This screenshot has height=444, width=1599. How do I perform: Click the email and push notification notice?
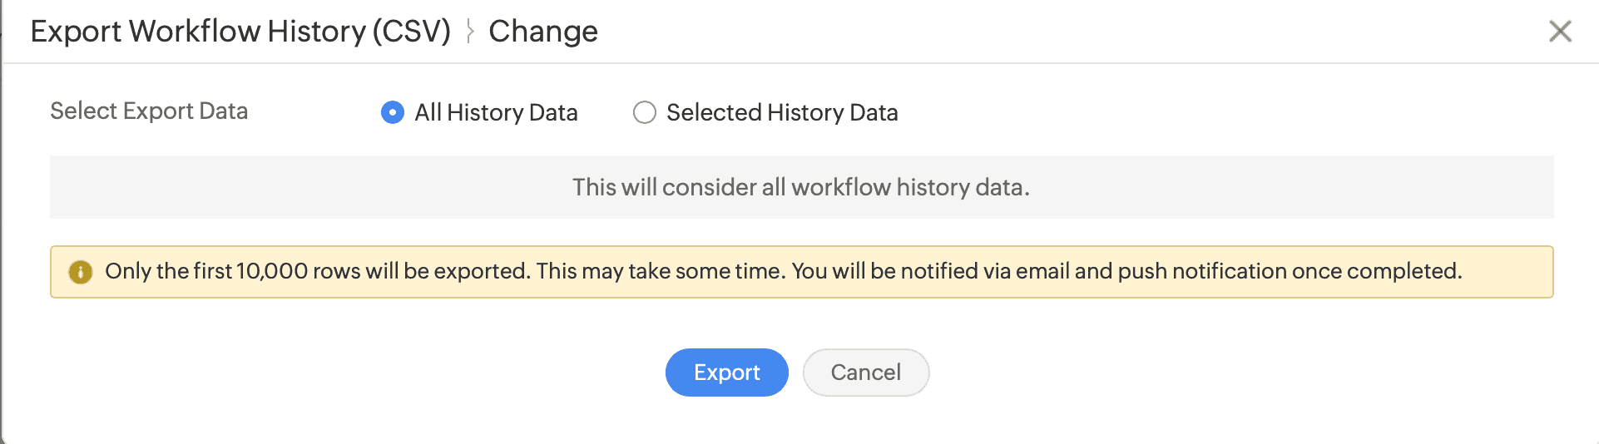[x=1126, y=271]
